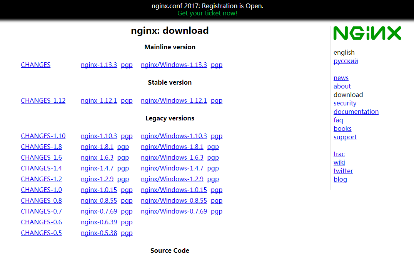Open CHANGES-1.12 link
414x262 pixels.
tap(43, 101)
